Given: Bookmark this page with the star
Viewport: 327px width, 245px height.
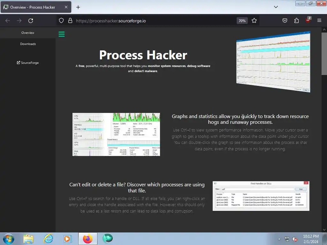Looking at the screenshot, I should click(254, 21).
